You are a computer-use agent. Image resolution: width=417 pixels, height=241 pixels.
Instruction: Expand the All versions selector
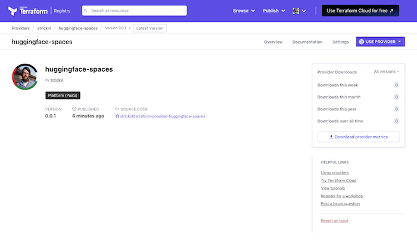coord(386,72)
